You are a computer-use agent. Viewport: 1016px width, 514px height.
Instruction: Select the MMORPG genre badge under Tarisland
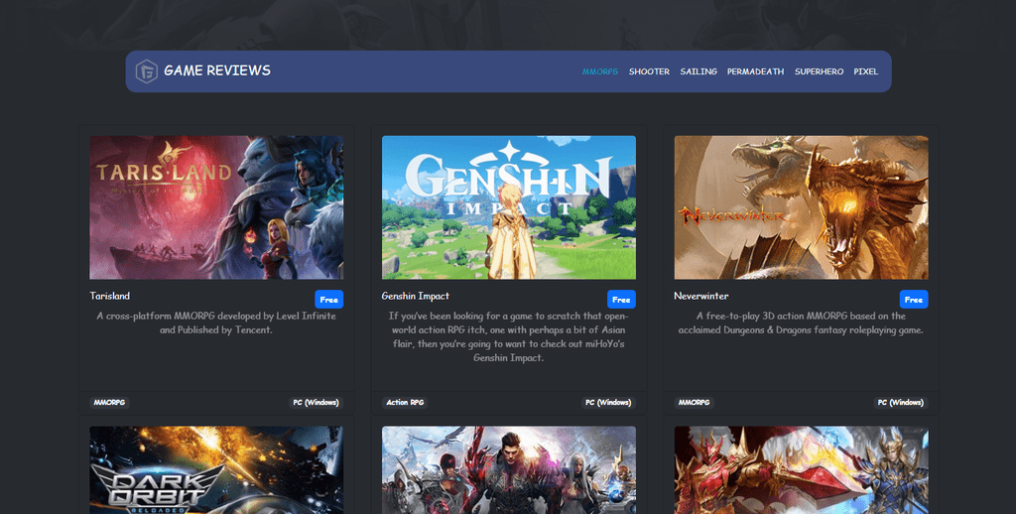(x=109, y=403)
